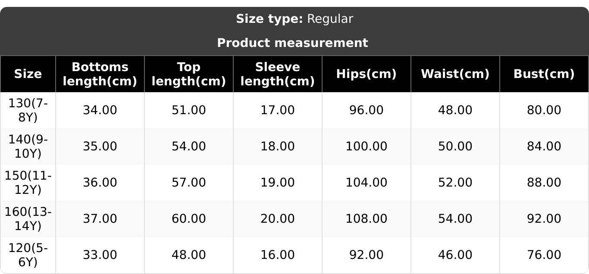Click bottoms length value 37.00 cell
Image resolution: width=589 pixels, height=274 pixels.
click(x=100, y=219)
